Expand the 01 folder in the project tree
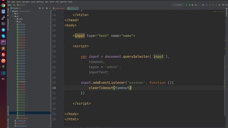The height and width of the screenshot is (128, 228). tap(13, 14)
